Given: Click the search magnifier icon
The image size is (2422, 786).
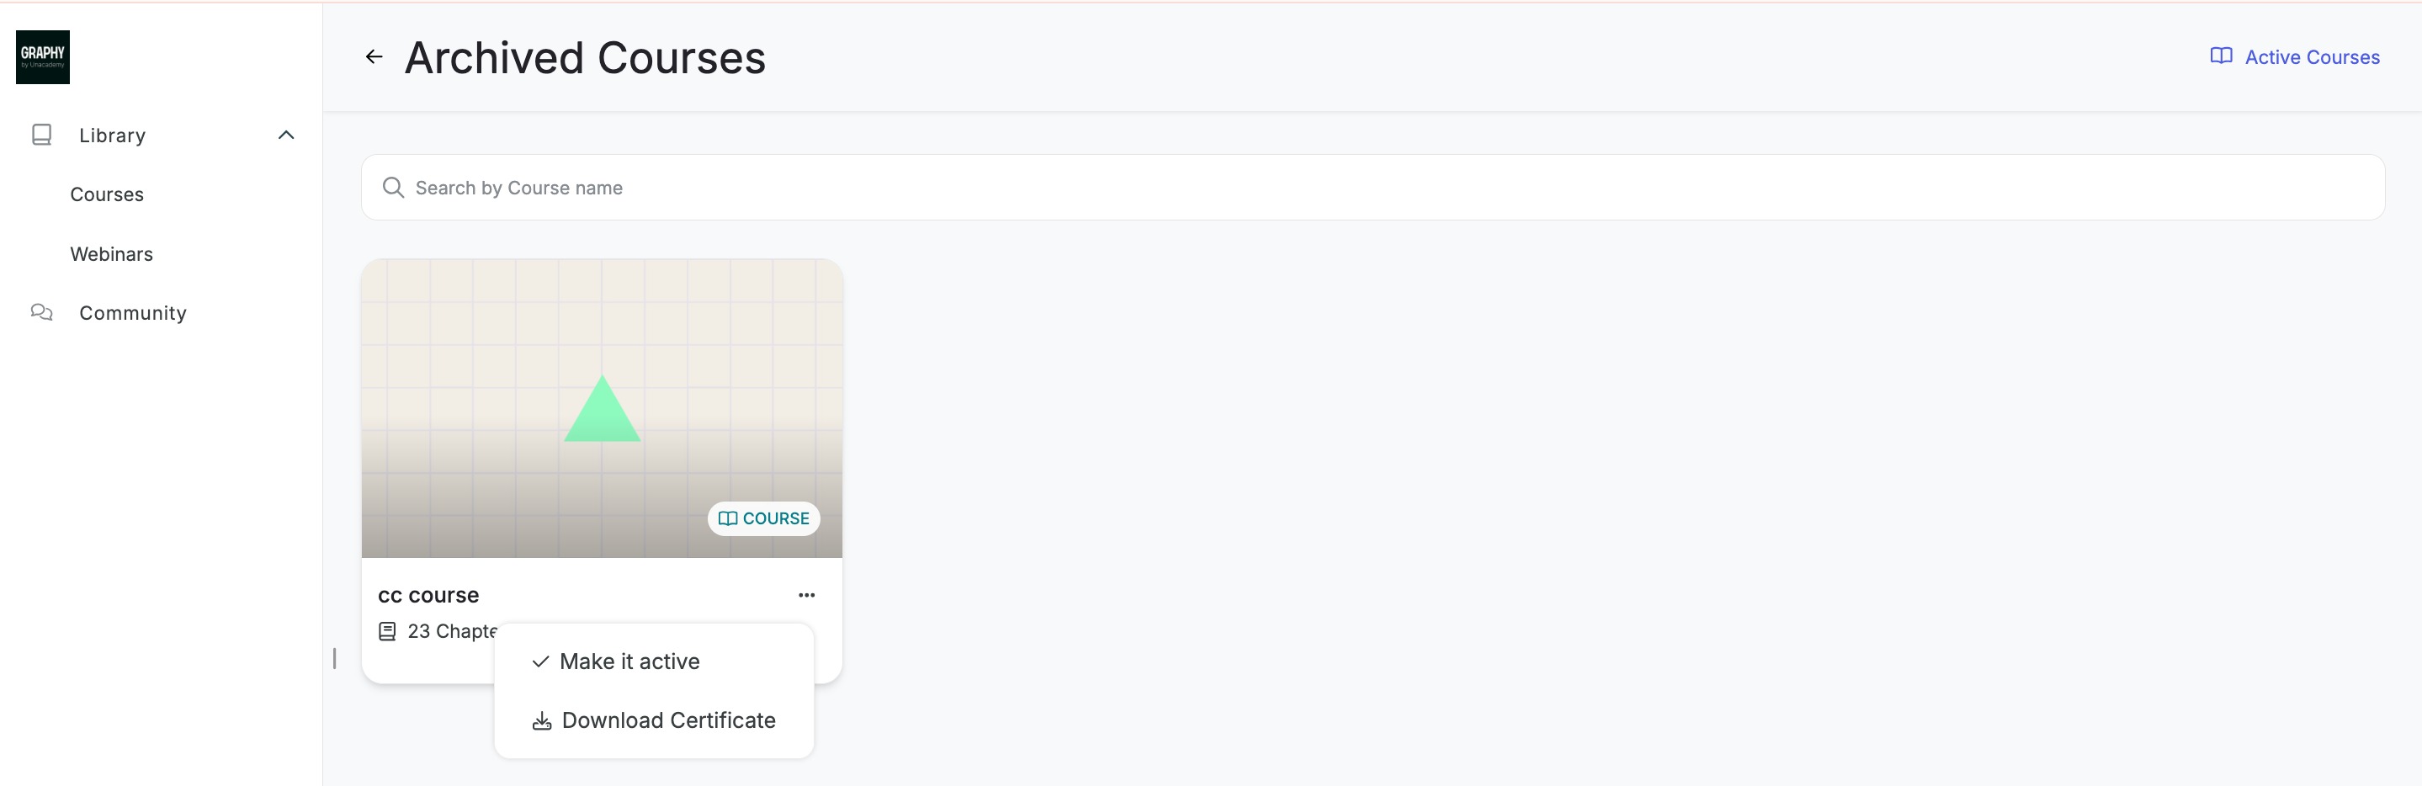Looking at the screenshot, I should pyautogui.click(x=393, y=188).
